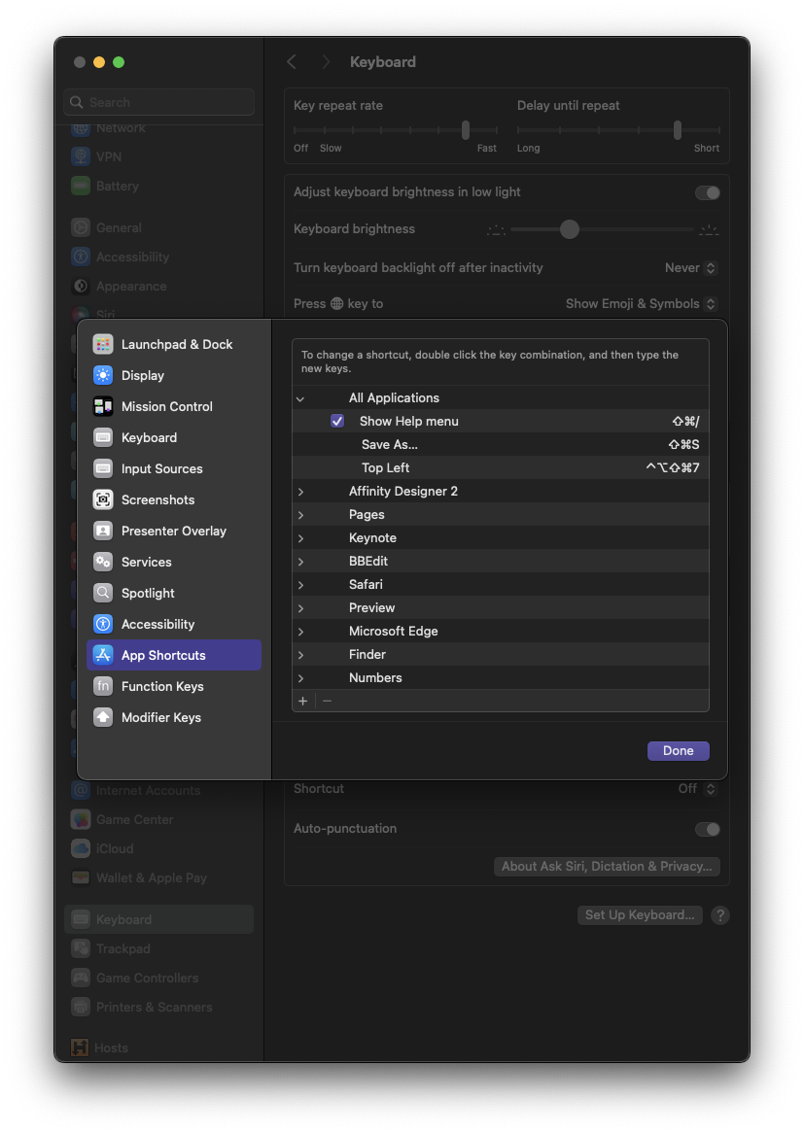Select the Modifier Keys icon

[x=103, y=717]
